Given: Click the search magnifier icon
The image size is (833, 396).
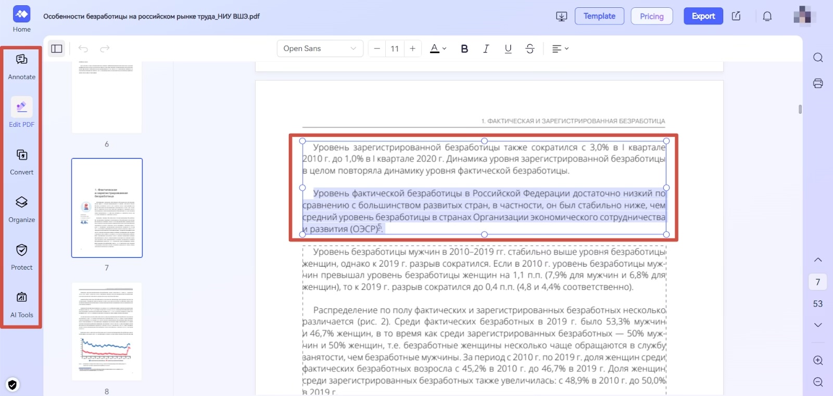Looking at the screenshot, I should [818, 57].
